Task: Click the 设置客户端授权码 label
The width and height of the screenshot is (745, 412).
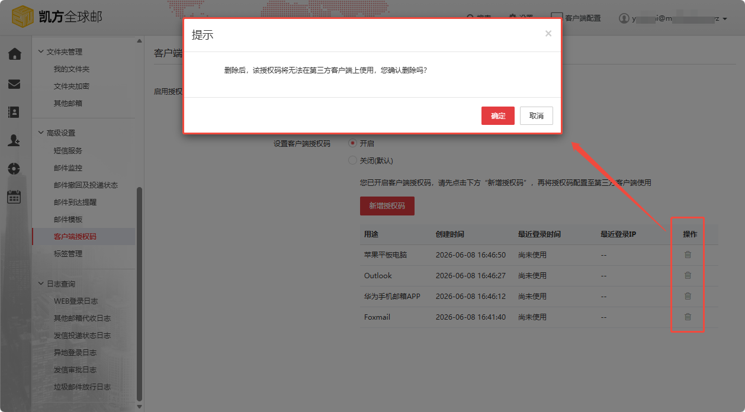Action: pos(301,143)
